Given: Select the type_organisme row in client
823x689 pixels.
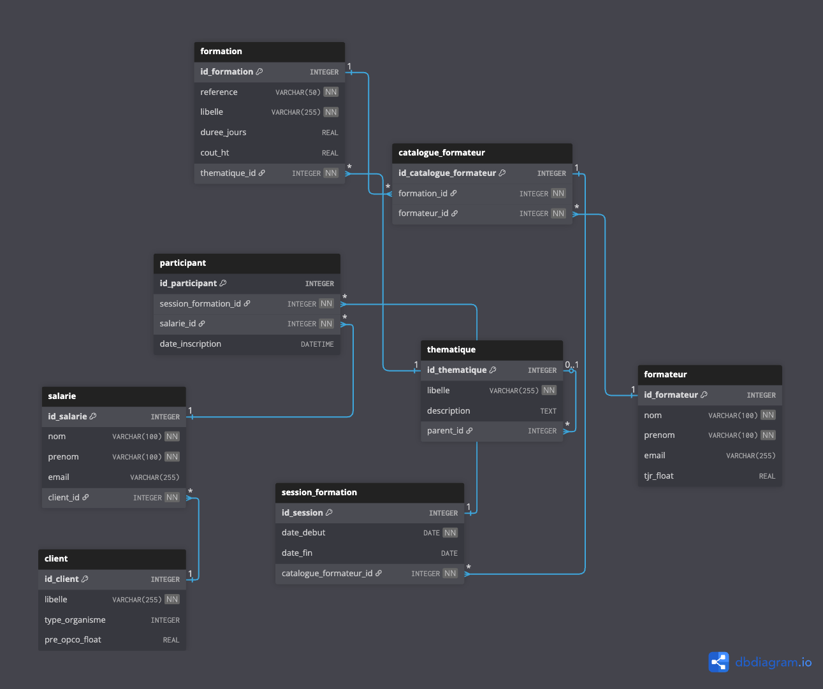Looking at the screenshot, I should coord(112,620).
